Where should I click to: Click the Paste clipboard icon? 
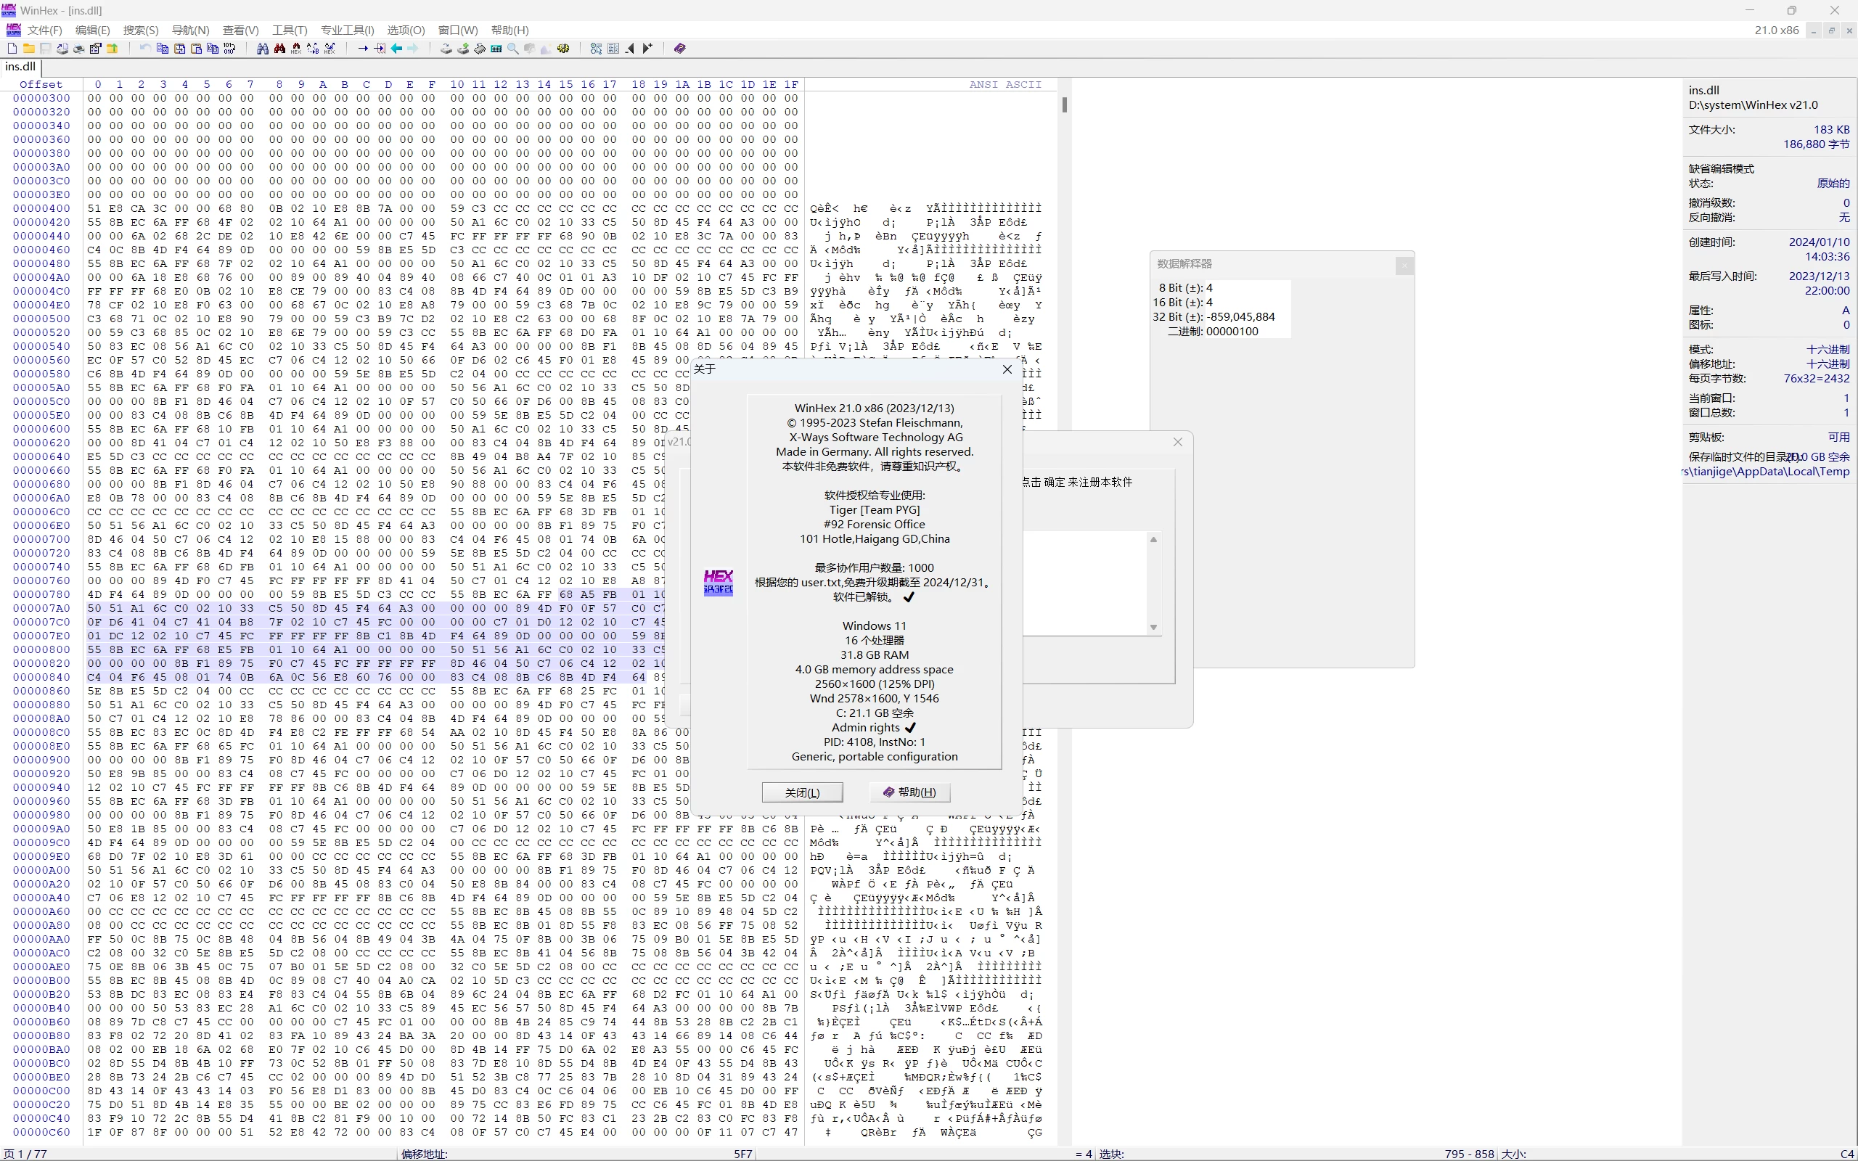click(x=196, y=49)
